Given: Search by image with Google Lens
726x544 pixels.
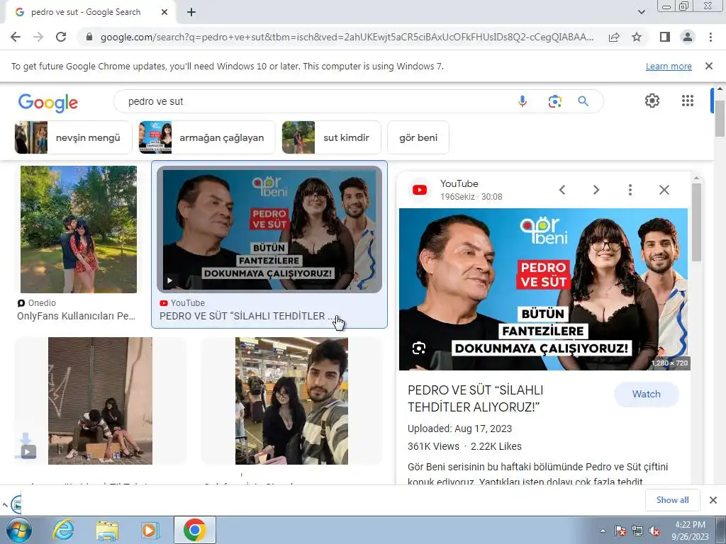Looking at the screenshot, I should click(554, 101).
